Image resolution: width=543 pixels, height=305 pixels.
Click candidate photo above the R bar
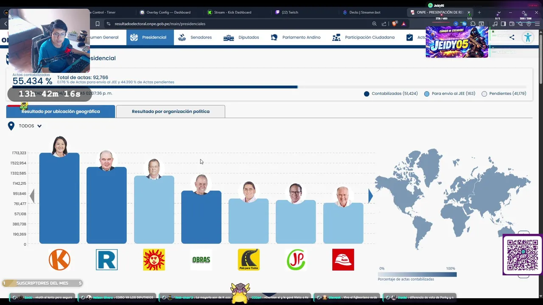click(x=106, y=160)
